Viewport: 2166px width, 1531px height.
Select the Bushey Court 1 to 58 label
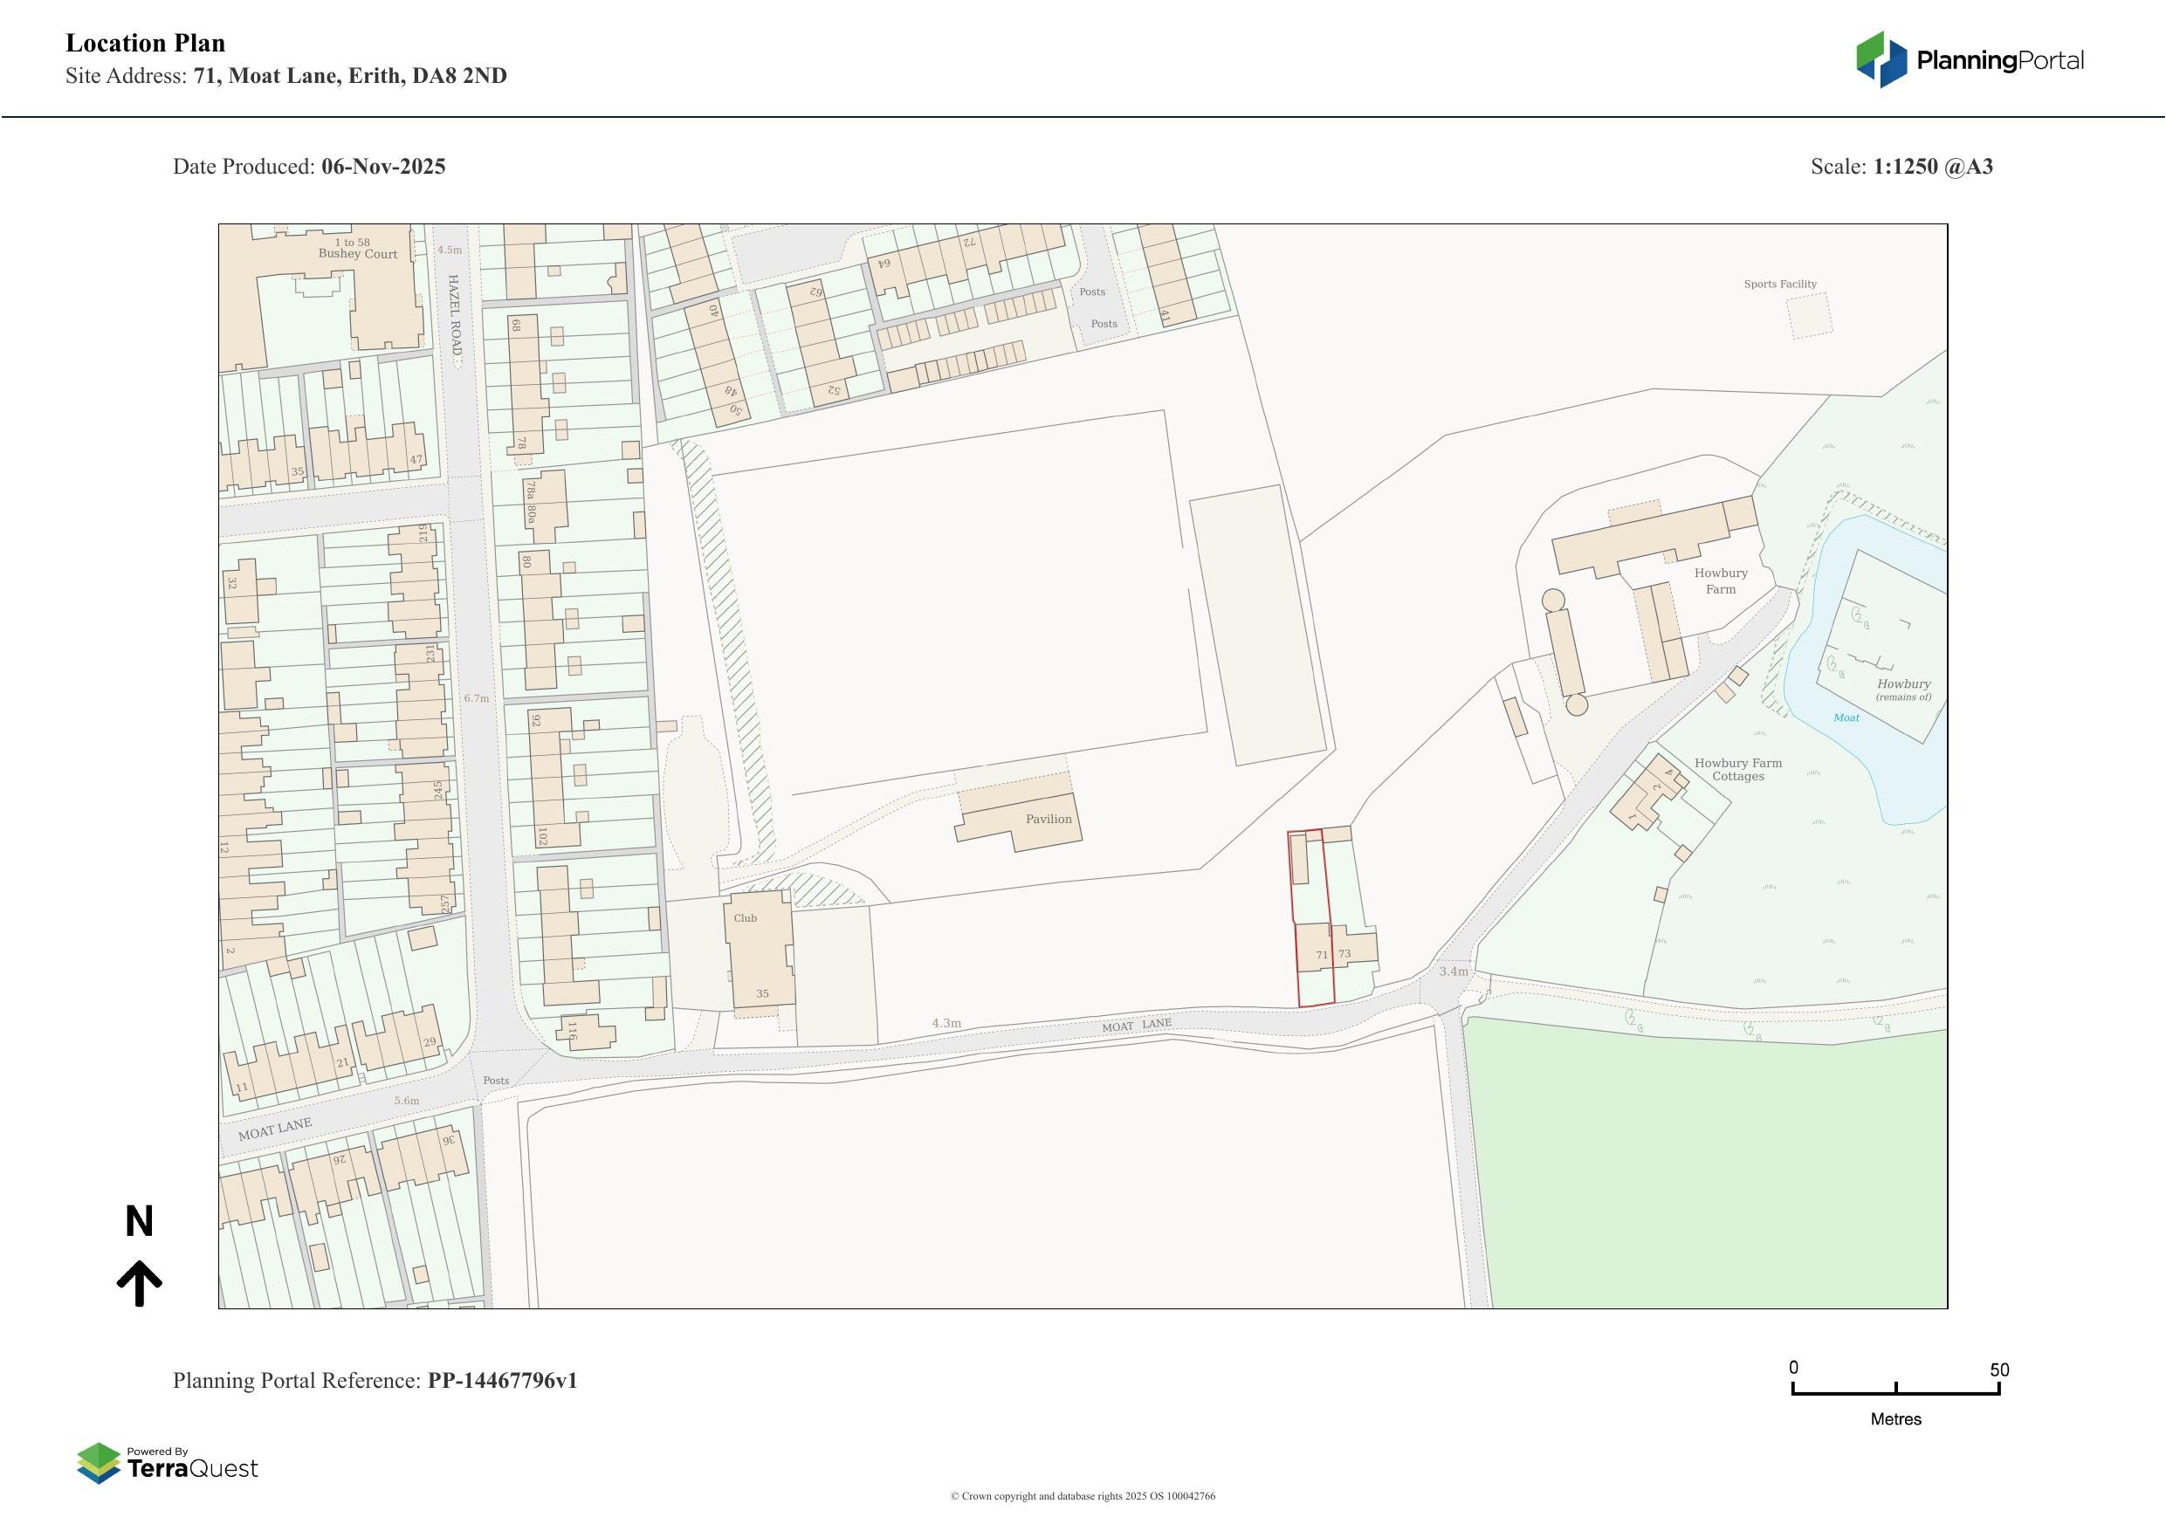[356, 249]
